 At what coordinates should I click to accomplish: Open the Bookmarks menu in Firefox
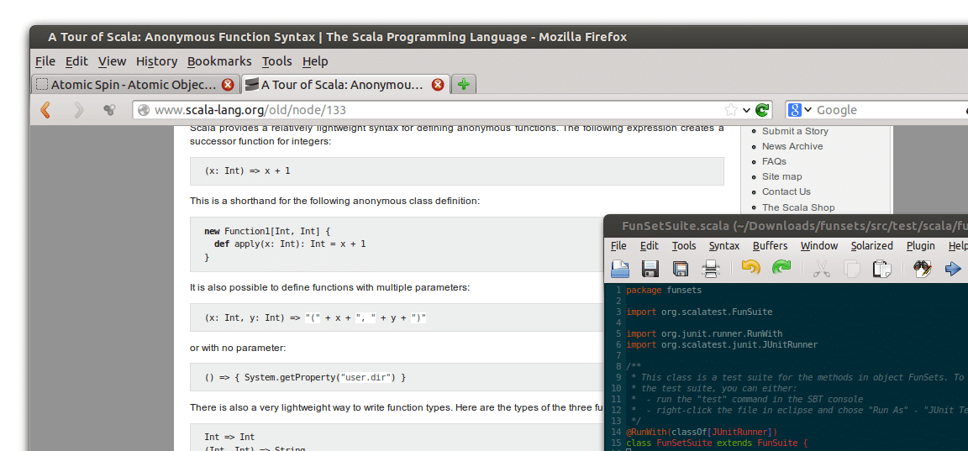click(x=219, y=61)
